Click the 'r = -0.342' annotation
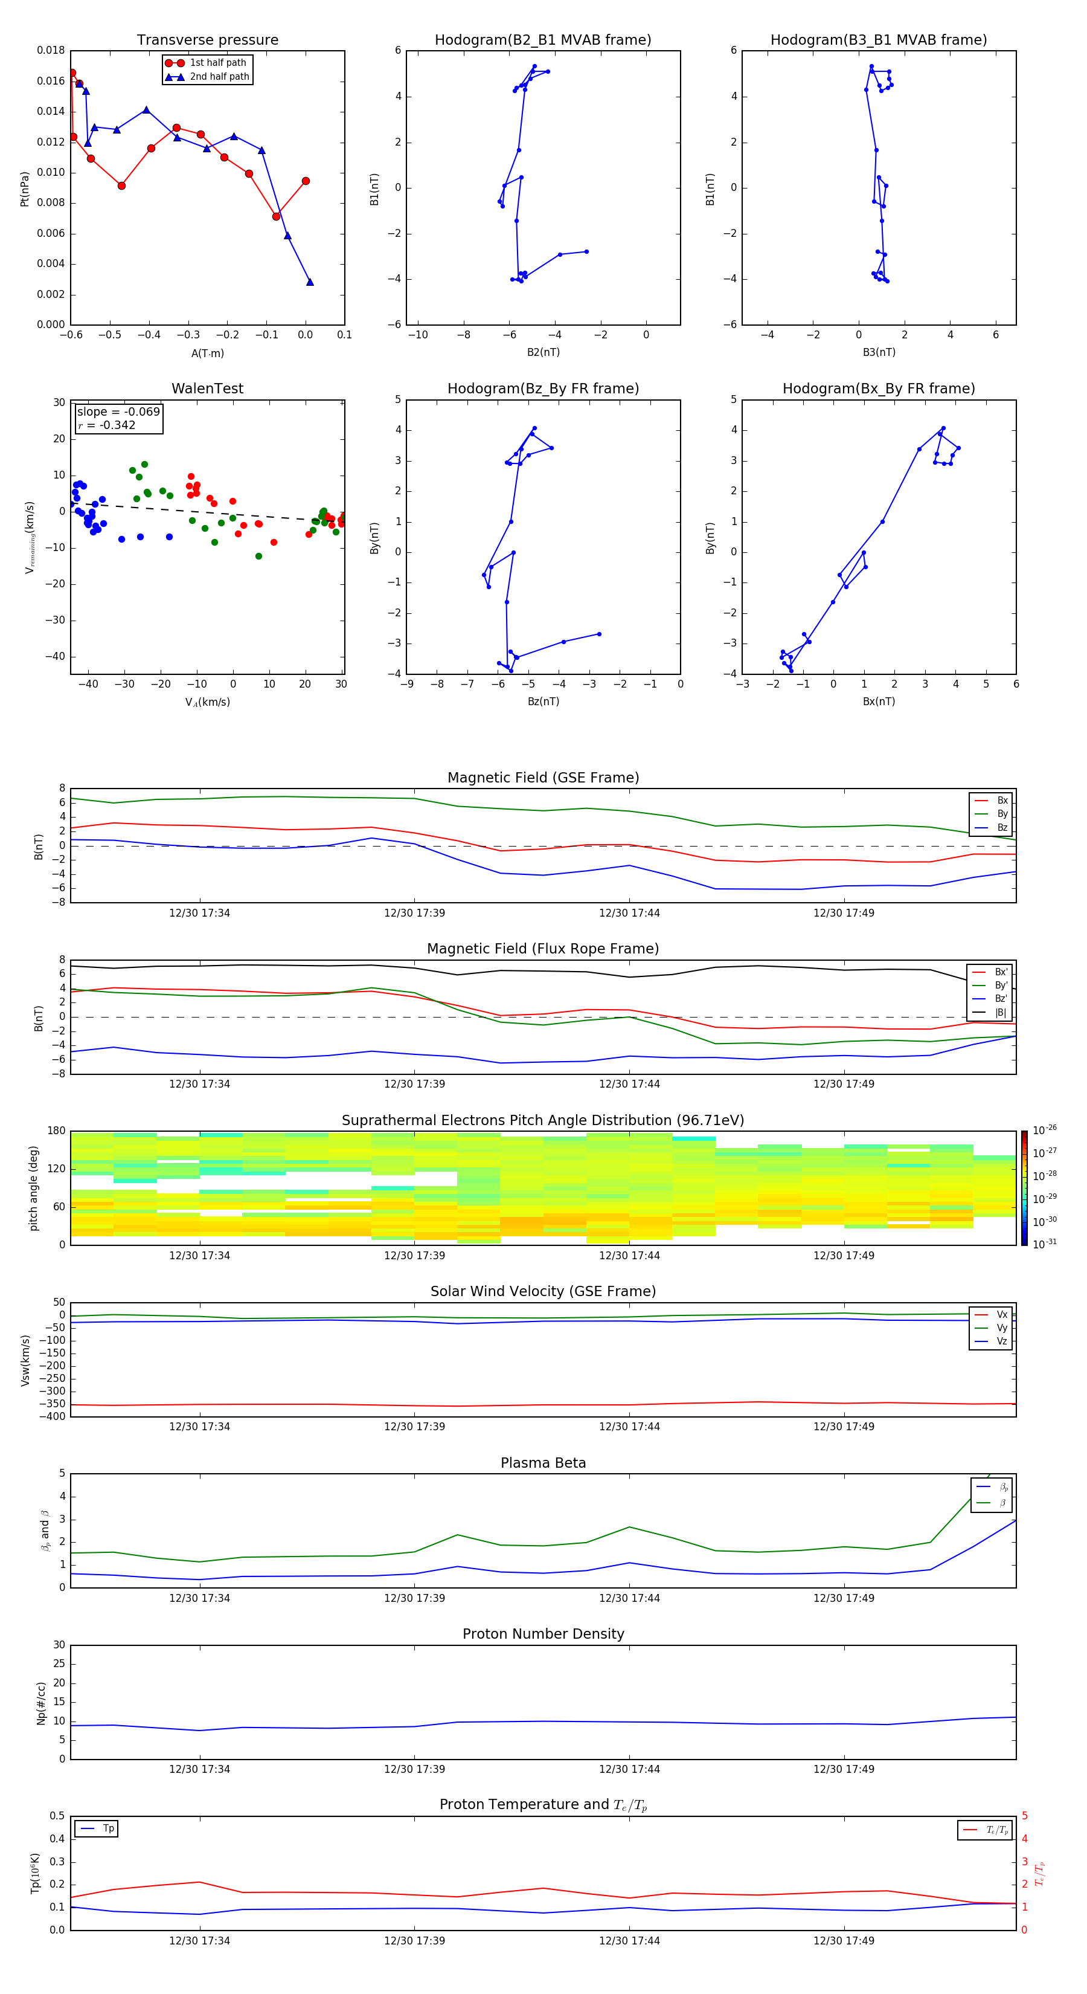This screenshot has width=1087, height=1994. point(107,425)
